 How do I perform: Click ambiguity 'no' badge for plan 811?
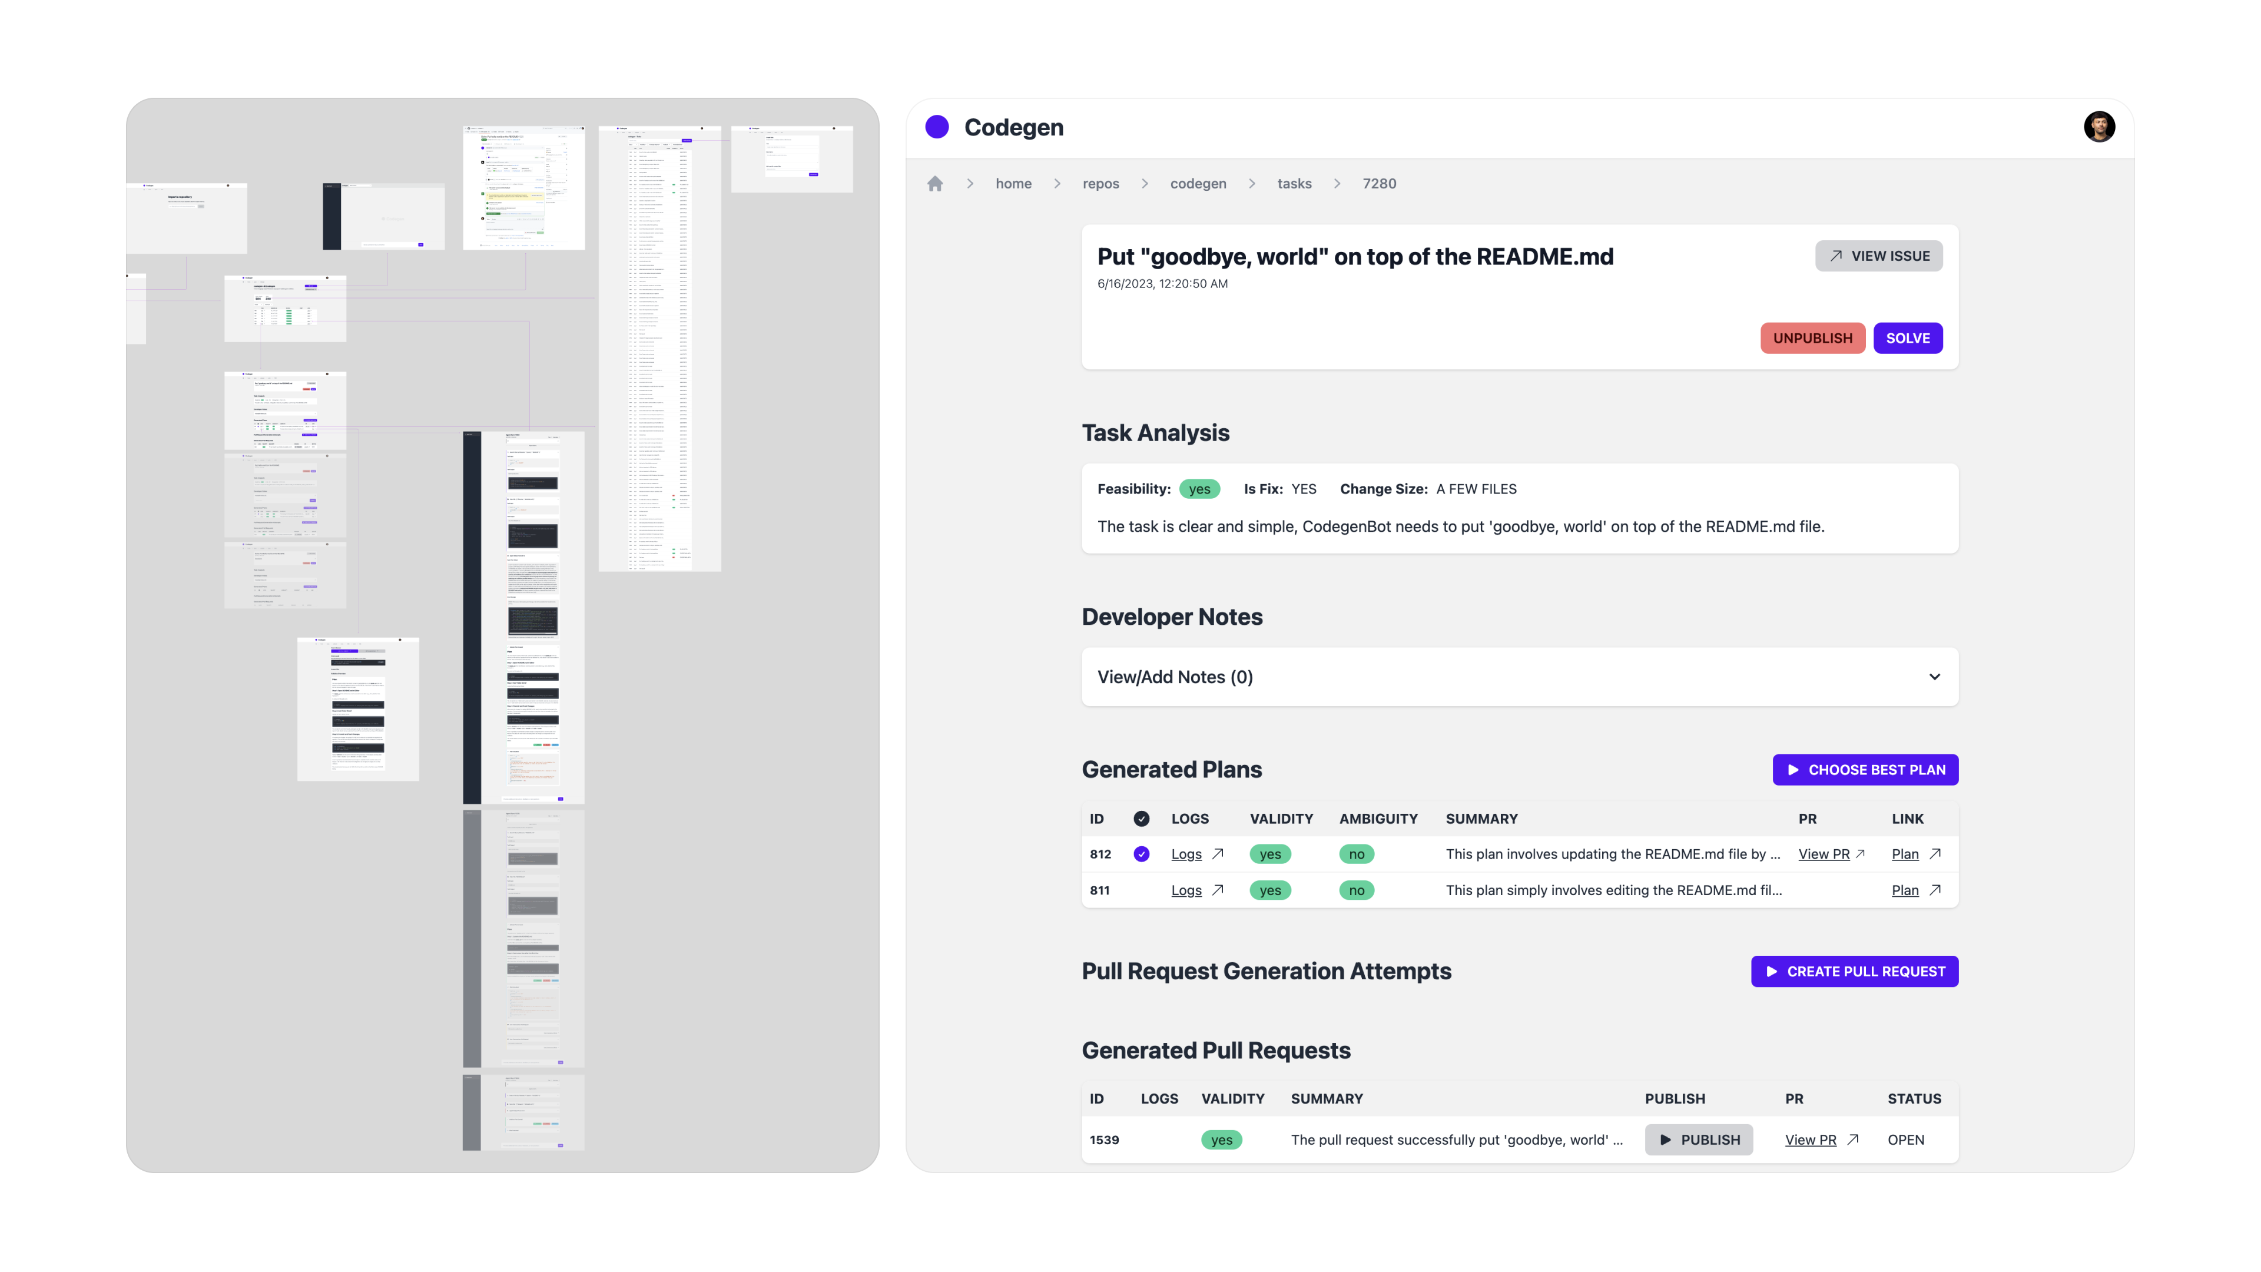1356,890
